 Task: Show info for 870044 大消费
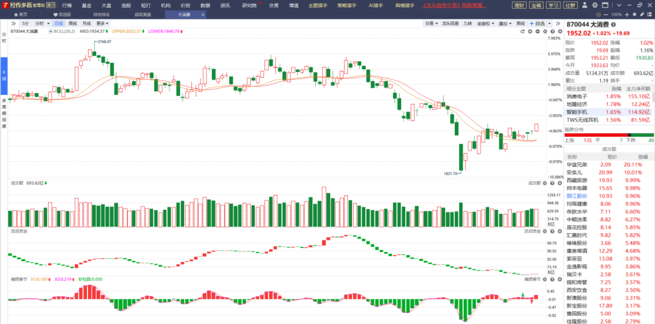point(614,24)
